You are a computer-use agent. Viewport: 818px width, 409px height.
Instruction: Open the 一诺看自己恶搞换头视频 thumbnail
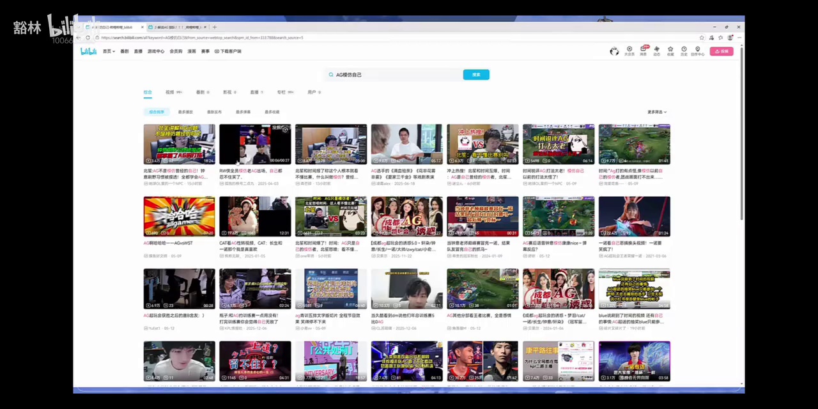(634, 217)
